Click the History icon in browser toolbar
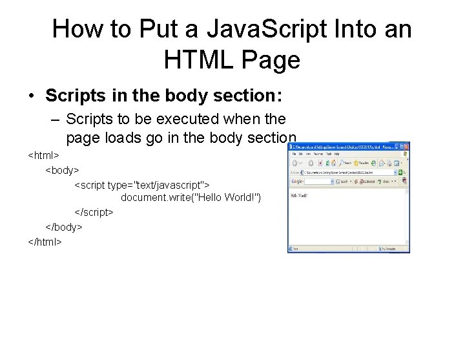This screenshot has width=465, height=349. pos(374,164)
